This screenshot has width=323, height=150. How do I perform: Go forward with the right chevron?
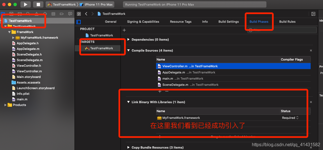(x=92, y=14)
